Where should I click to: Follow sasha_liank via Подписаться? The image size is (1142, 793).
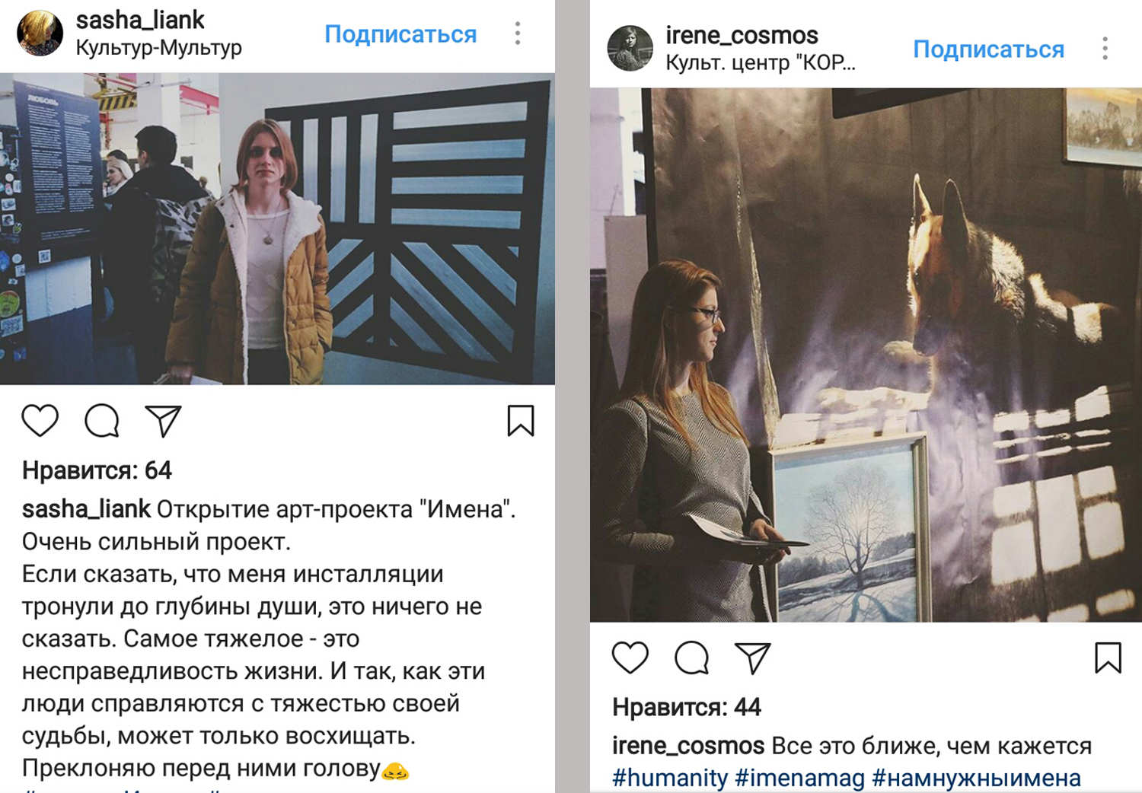coord(400,34)
